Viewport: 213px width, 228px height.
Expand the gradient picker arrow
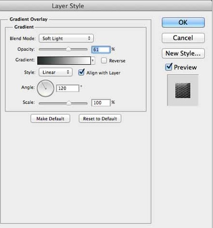93,61
